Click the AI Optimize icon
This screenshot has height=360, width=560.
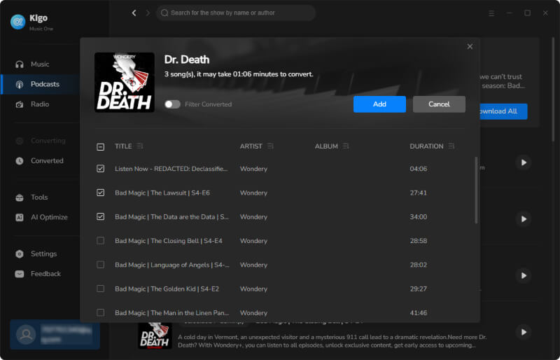tap(20, 217)
